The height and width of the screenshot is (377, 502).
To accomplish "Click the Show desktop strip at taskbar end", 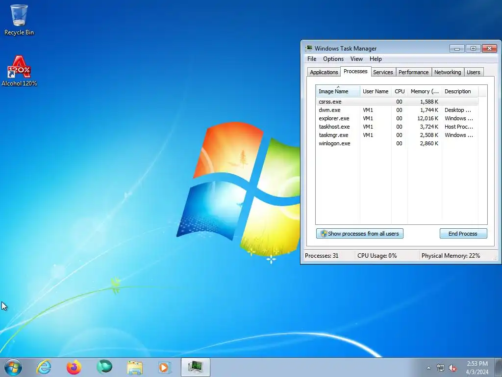I will pyautogui.click(x=499, y=367).
